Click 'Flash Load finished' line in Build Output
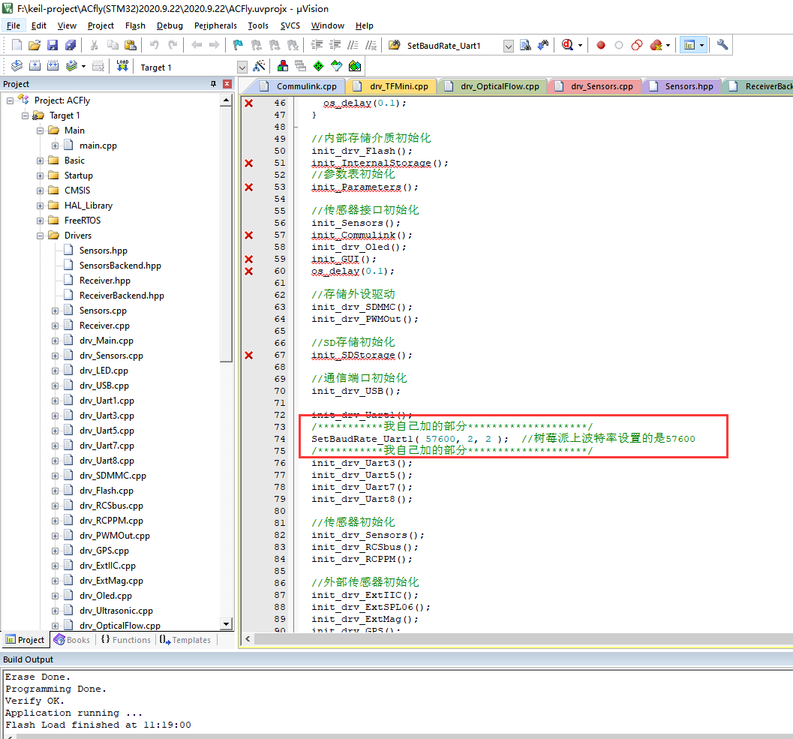Image resolution: width=793 pixels, height=739 pixels. tap(98, 725)
